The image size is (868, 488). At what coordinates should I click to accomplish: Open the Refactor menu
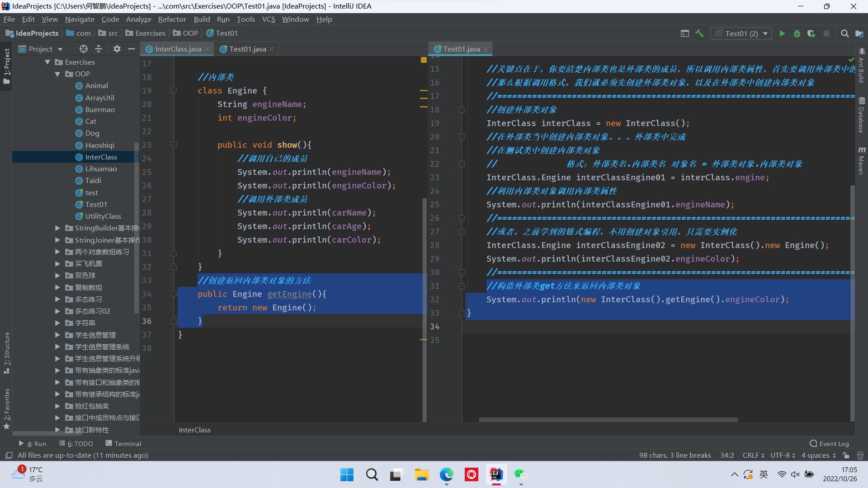click(172, 19)
